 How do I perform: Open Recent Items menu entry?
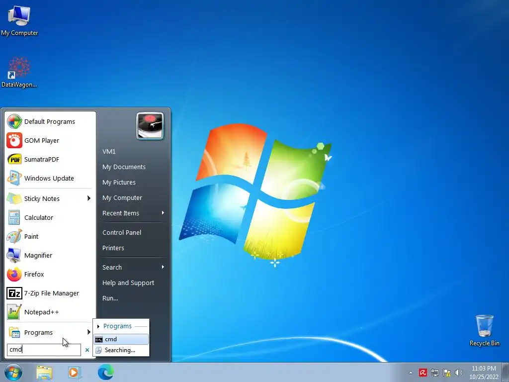click(134, 213)
